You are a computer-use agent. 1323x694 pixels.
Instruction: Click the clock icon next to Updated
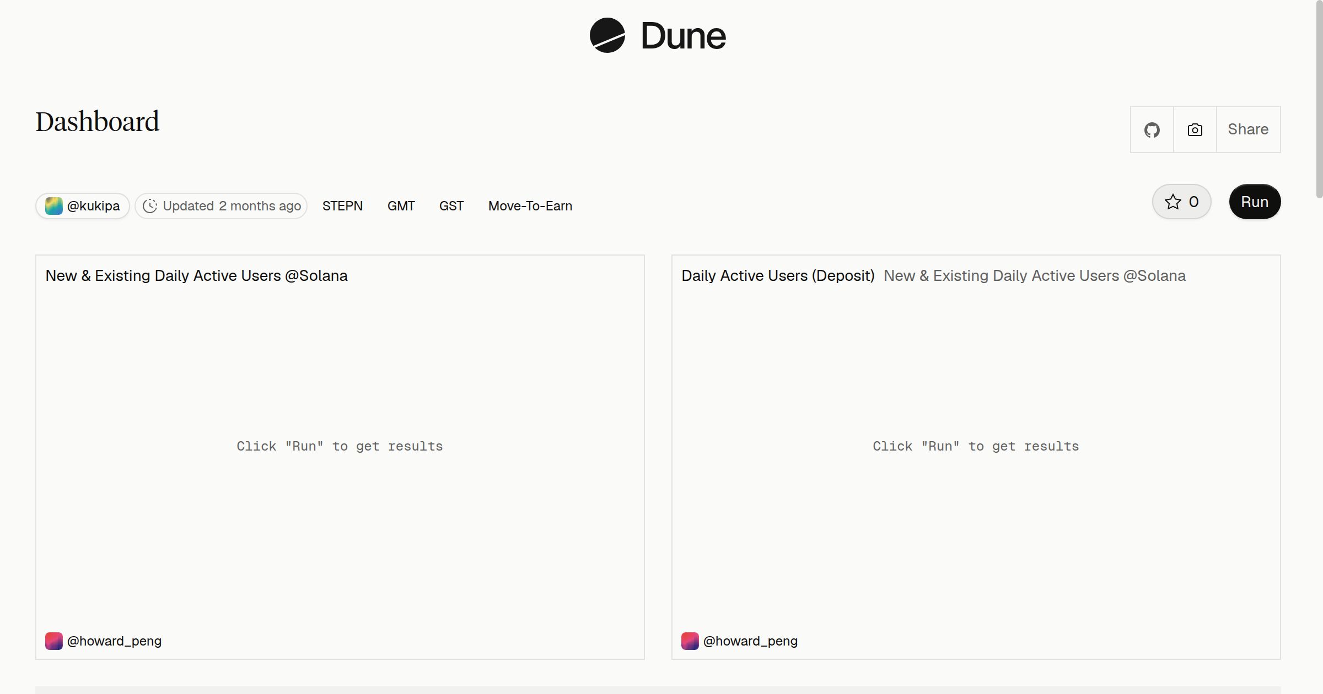click(x=150, y=206)
